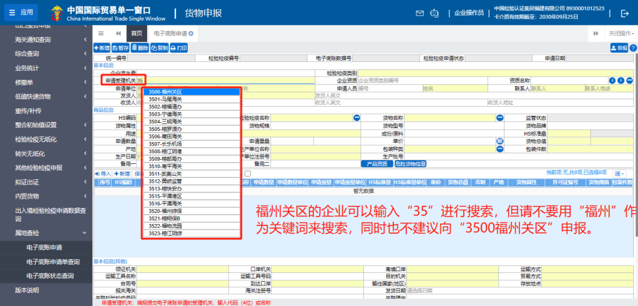This screenshot has width=638, height=306.
Task: Switch to the 首页 tab
Action: pyautogui.click(x=136, y=34)
